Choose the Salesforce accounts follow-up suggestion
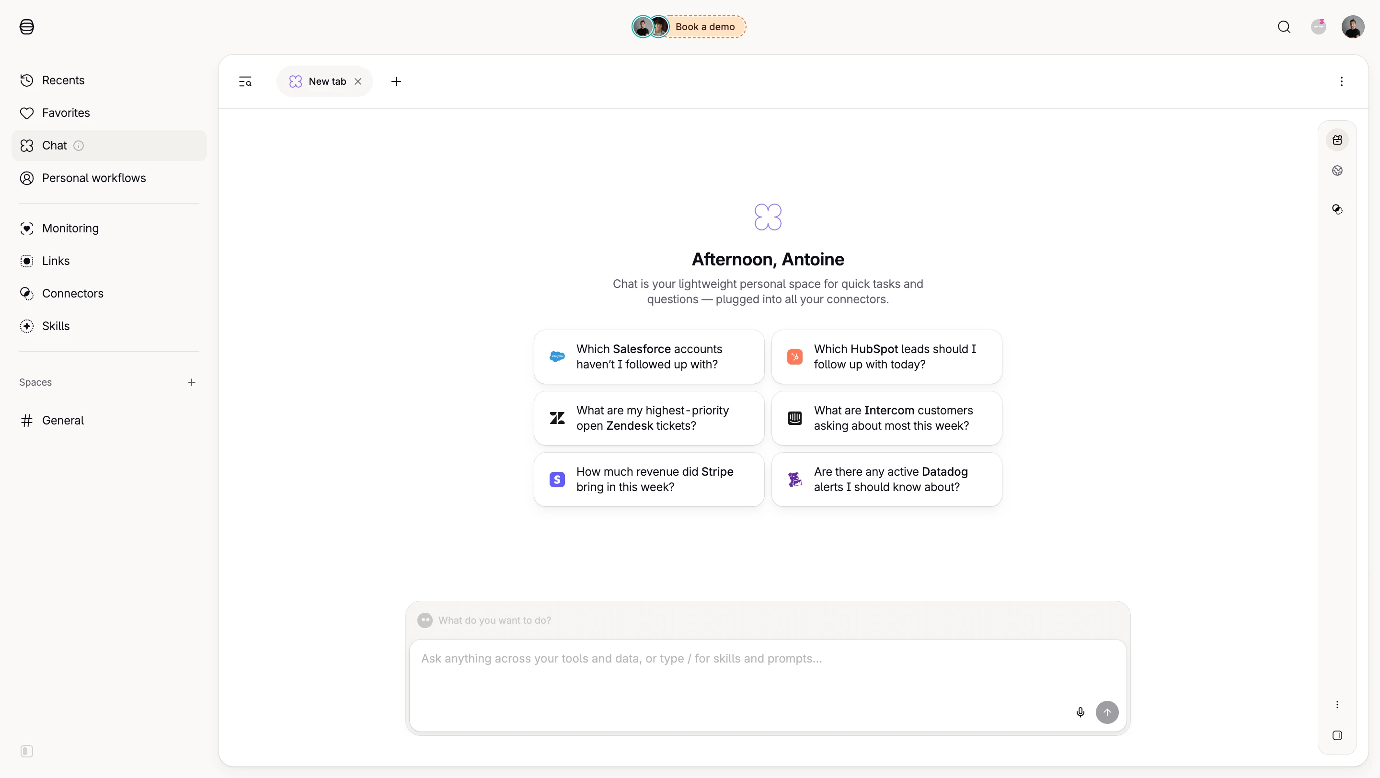Image resolution: width=1380 pixels, height=778 pixels. click(x=649, y=356)
